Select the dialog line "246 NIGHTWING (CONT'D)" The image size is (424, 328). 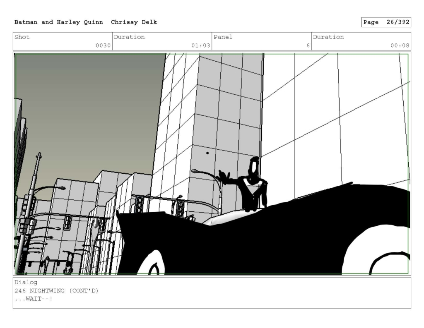tap(56, 291)
